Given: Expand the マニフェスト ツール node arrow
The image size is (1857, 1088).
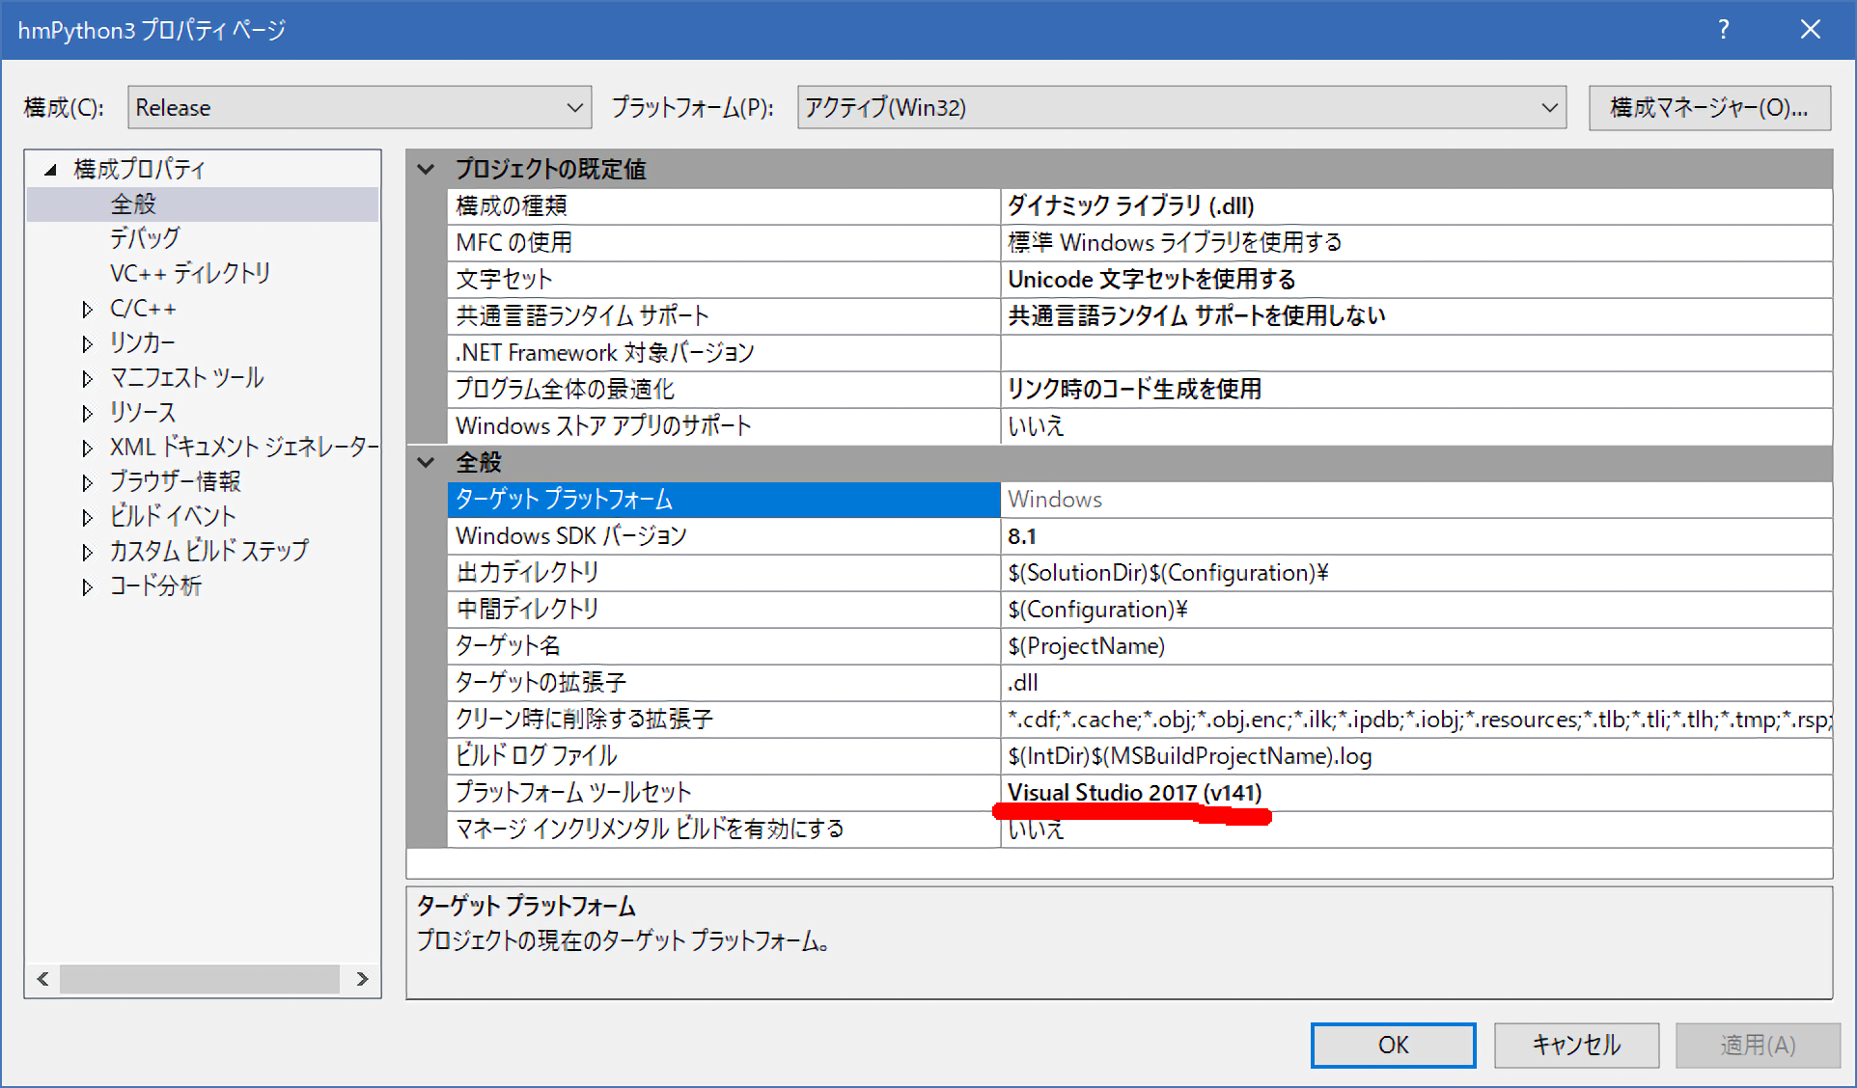Looking at the screenshot, I should [x=88, y=379].
